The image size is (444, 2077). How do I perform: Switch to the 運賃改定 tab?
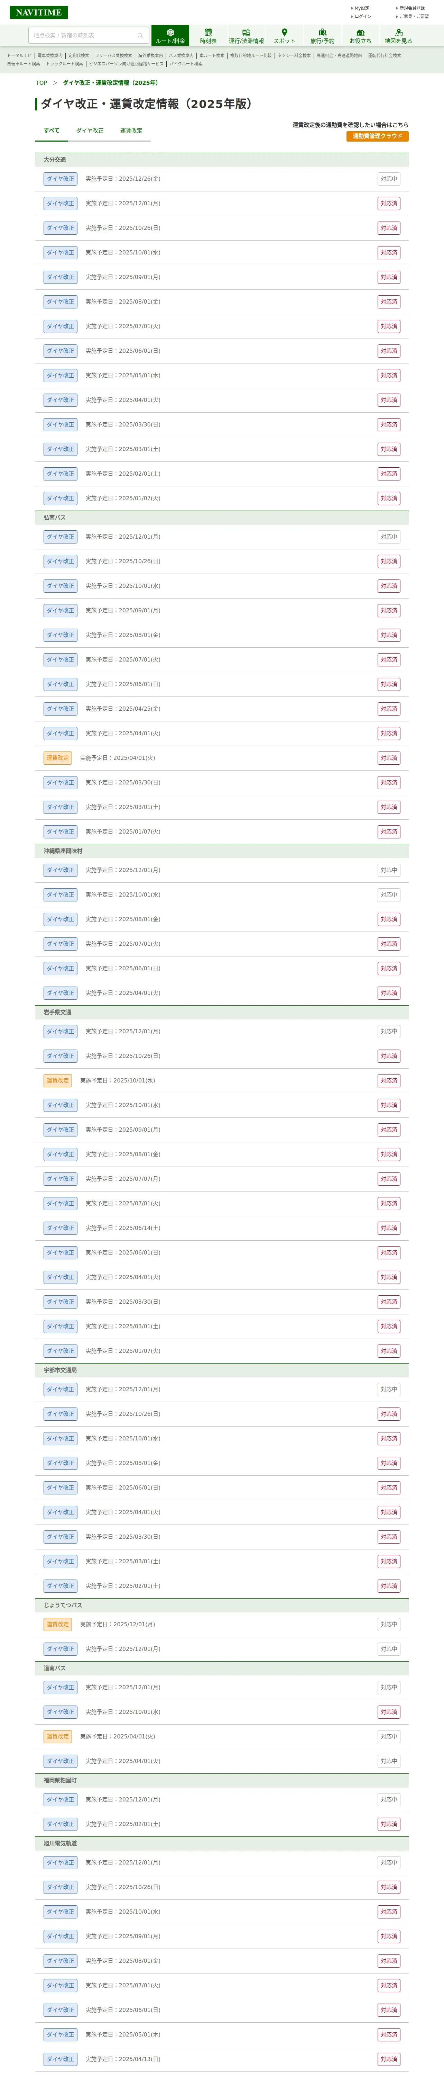pos(131,131)
